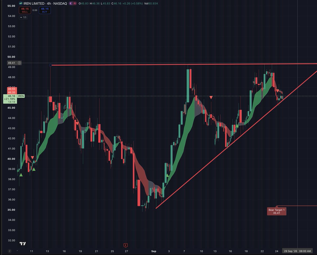The height and width of the screenshot is (255, 317).
Task: Click the 32.00 price axis label
Action: 11,240
